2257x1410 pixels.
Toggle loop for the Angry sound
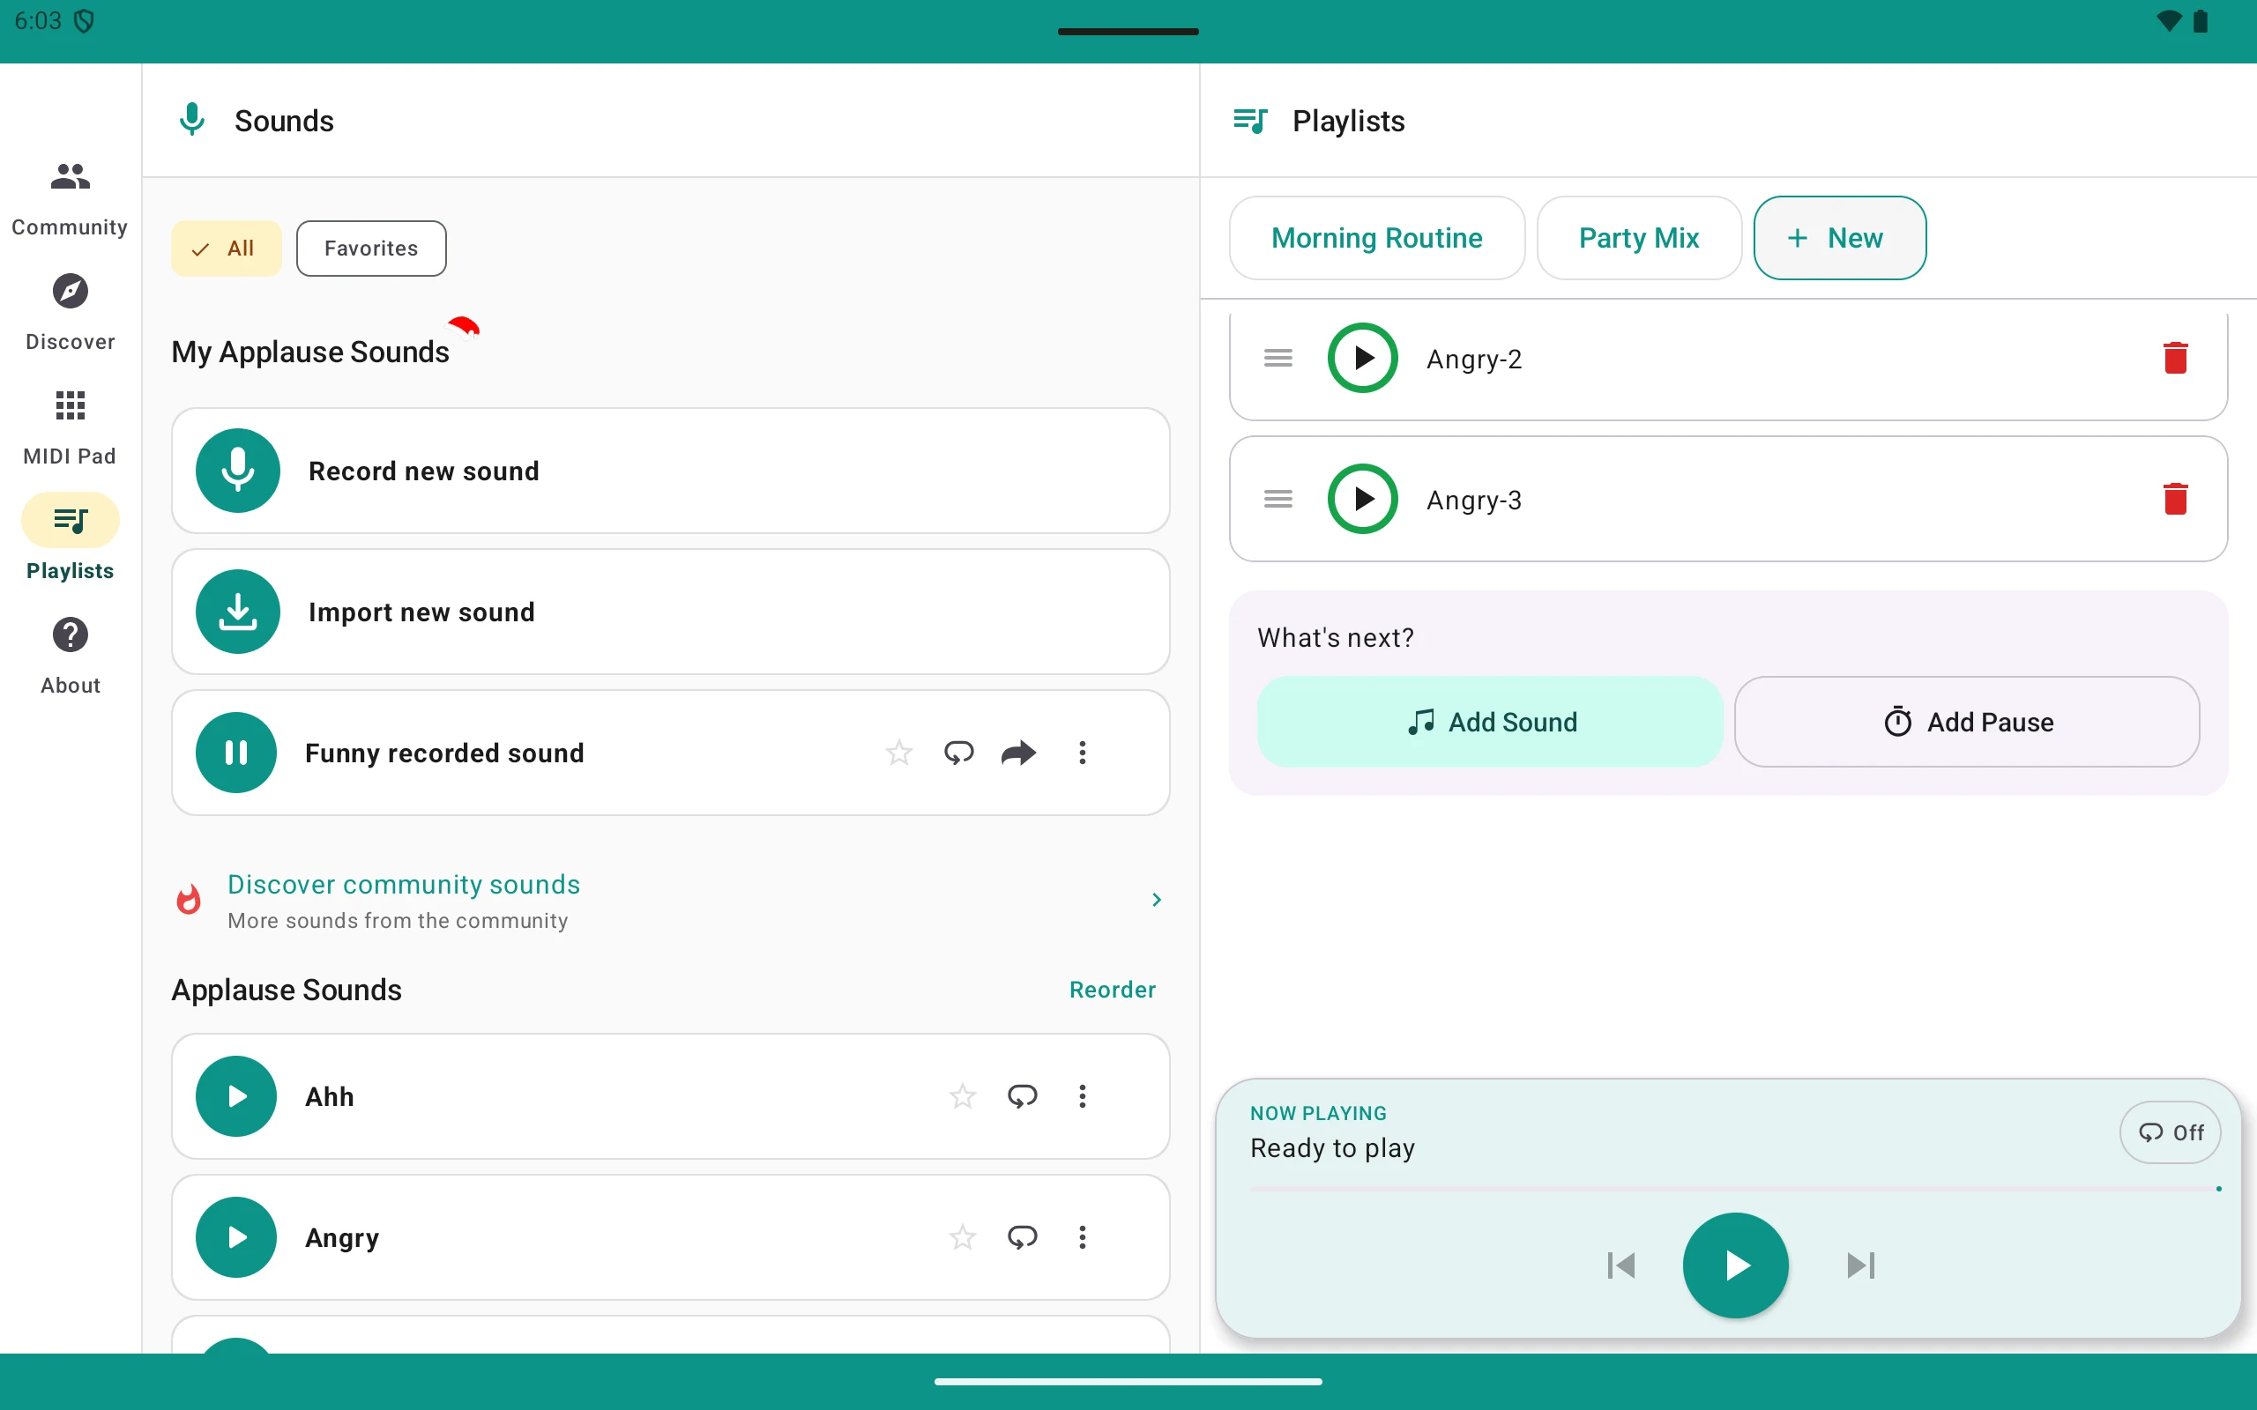pyautogui.click(x=1022, y=1236)
